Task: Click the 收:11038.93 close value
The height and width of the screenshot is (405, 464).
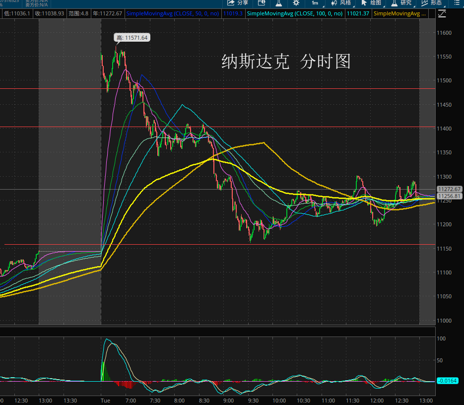Action: click(50, 13)
